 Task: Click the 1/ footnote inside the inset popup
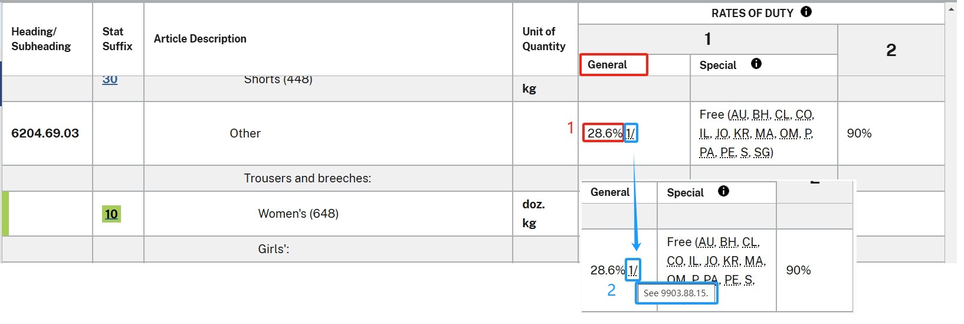(633, 270)
